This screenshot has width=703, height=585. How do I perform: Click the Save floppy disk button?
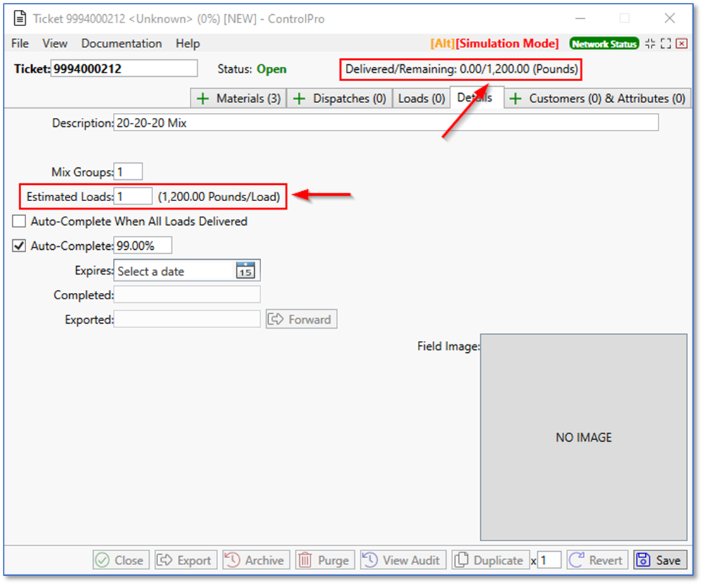[x=659, y=560]
